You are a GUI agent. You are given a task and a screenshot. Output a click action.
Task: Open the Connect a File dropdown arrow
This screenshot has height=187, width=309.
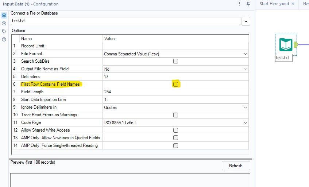click(246, 22)
